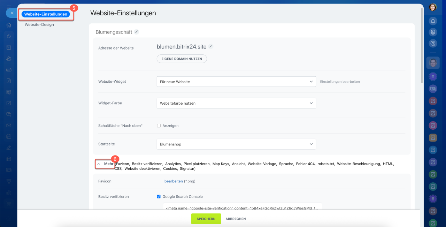Enable the "Nach oben" Anzeigen checkbox

pyautogui.click(x=159, y=126)
